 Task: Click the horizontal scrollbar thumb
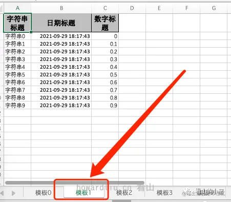click(x=75, y=183)
